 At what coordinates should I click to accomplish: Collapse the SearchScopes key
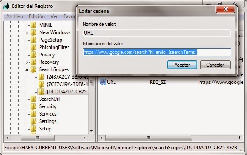[26, 70]
